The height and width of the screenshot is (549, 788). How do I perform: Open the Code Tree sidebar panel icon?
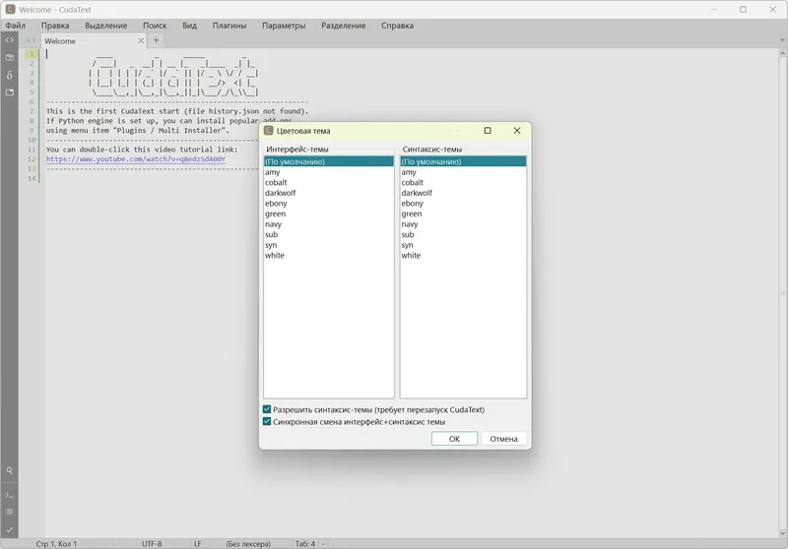[x=10, y=40]
